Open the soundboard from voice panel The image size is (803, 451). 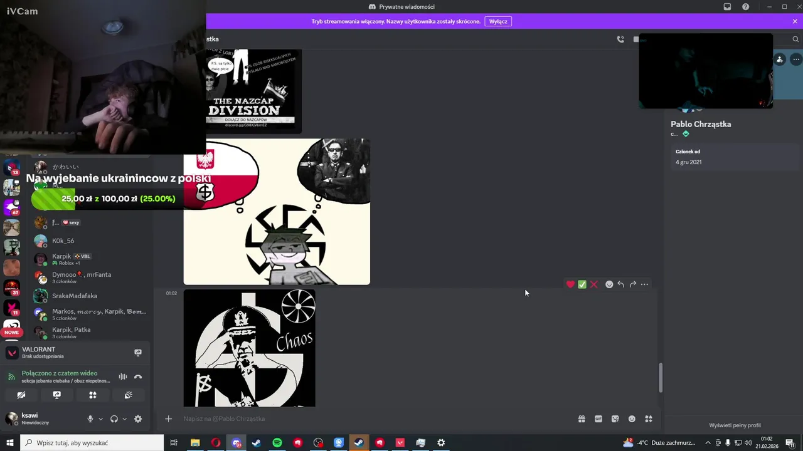[x=129, y=395]
